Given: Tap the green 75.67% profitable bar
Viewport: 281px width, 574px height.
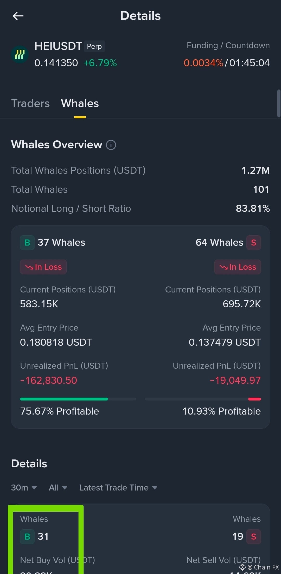Looking at the screenshot, I should pyautogui.click(x=64, y=399).
